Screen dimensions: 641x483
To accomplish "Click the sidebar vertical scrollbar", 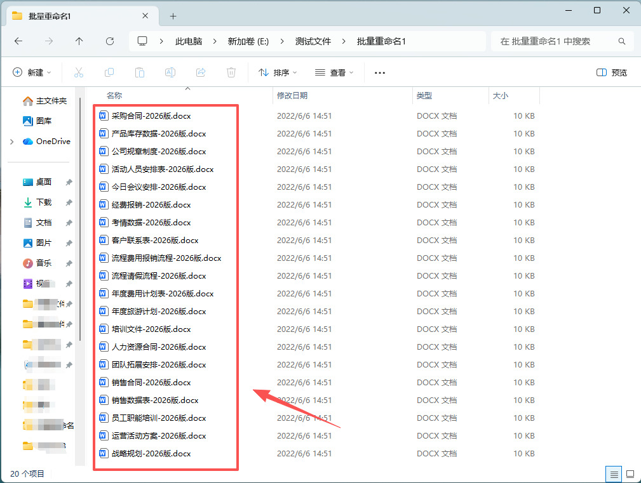I will click(80, 218).
